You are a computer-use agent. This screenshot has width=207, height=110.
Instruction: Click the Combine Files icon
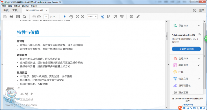tap(175, 79)
